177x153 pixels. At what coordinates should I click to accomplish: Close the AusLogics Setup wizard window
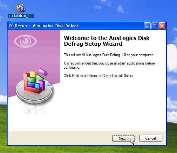pyautogui.click(x=162, y=26)
